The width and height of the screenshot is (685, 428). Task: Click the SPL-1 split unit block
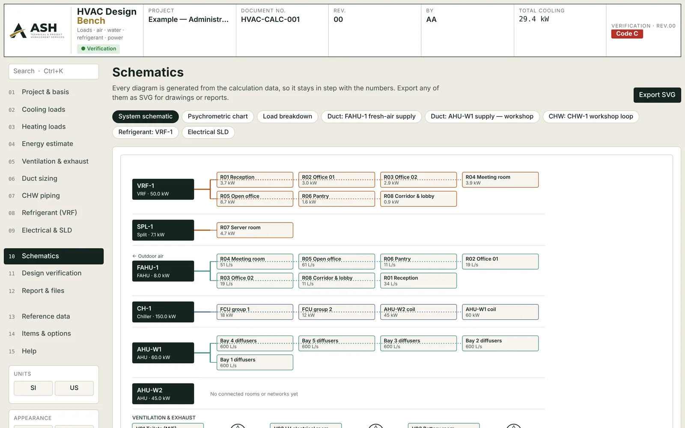coord(163,230)
